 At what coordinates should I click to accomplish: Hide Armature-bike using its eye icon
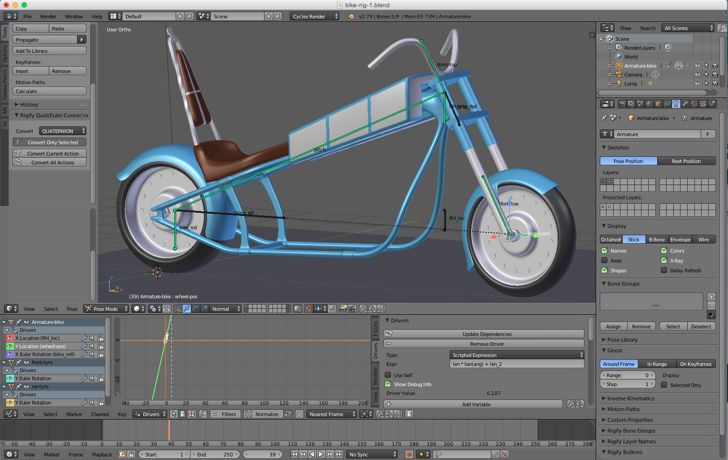point(697,65)
